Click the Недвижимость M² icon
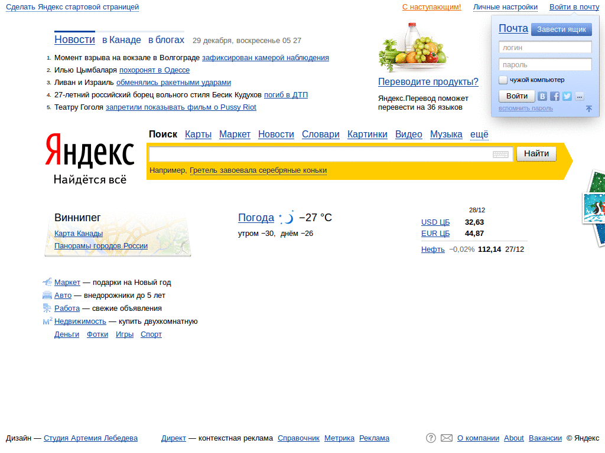 (x=47, y=321)
